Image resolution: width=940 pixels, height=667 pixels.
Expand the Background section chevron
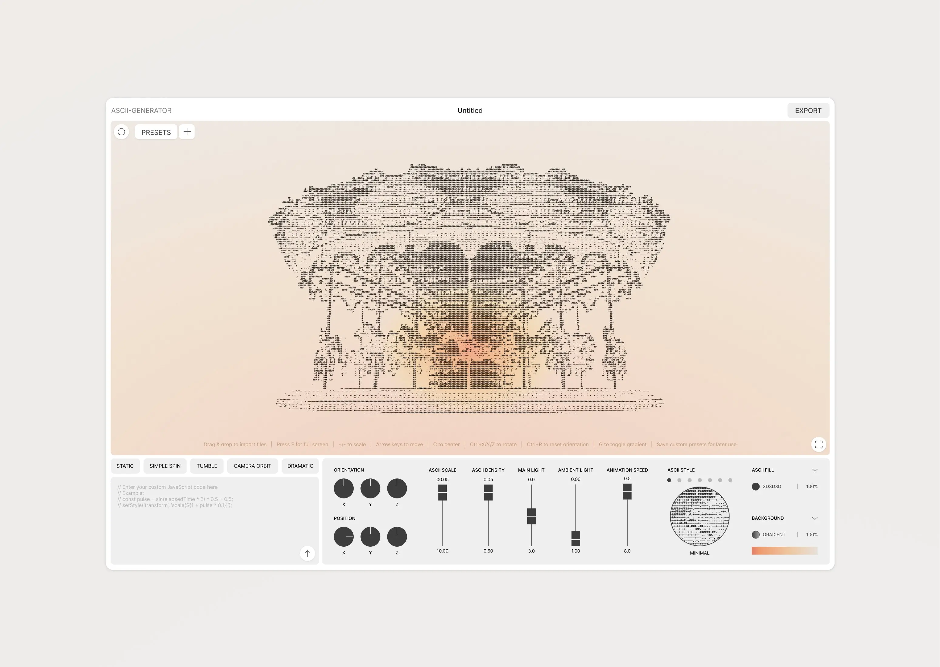click(815, 518)
